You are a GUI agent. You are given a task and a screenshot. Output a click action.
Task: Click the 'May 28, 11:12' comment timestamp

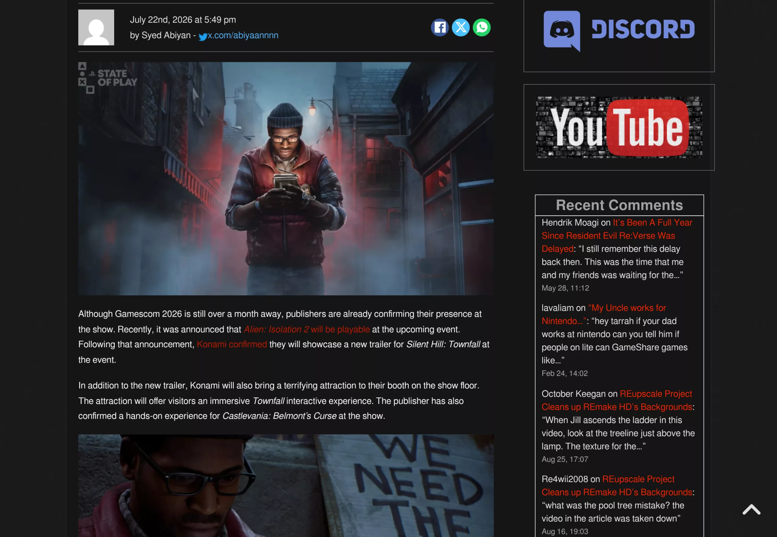pyautogui.click(x=565, y=288)
